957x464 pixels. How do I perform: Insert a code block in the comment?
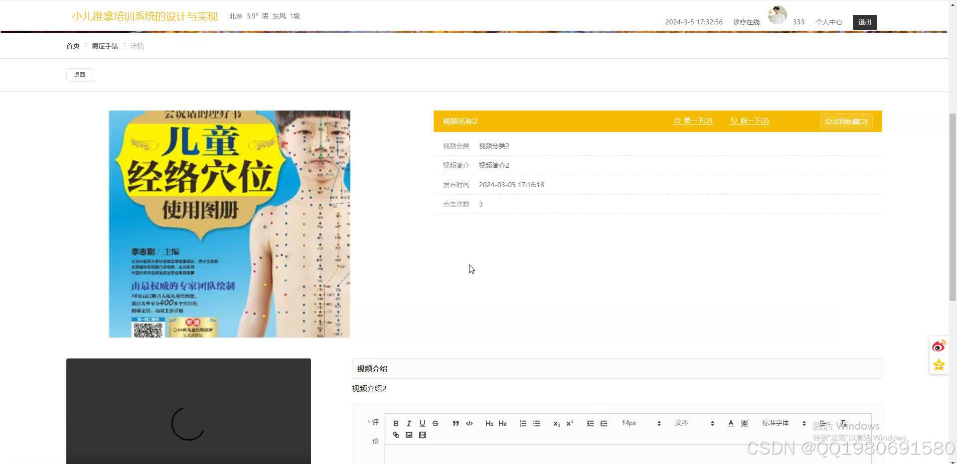[469, 423]
